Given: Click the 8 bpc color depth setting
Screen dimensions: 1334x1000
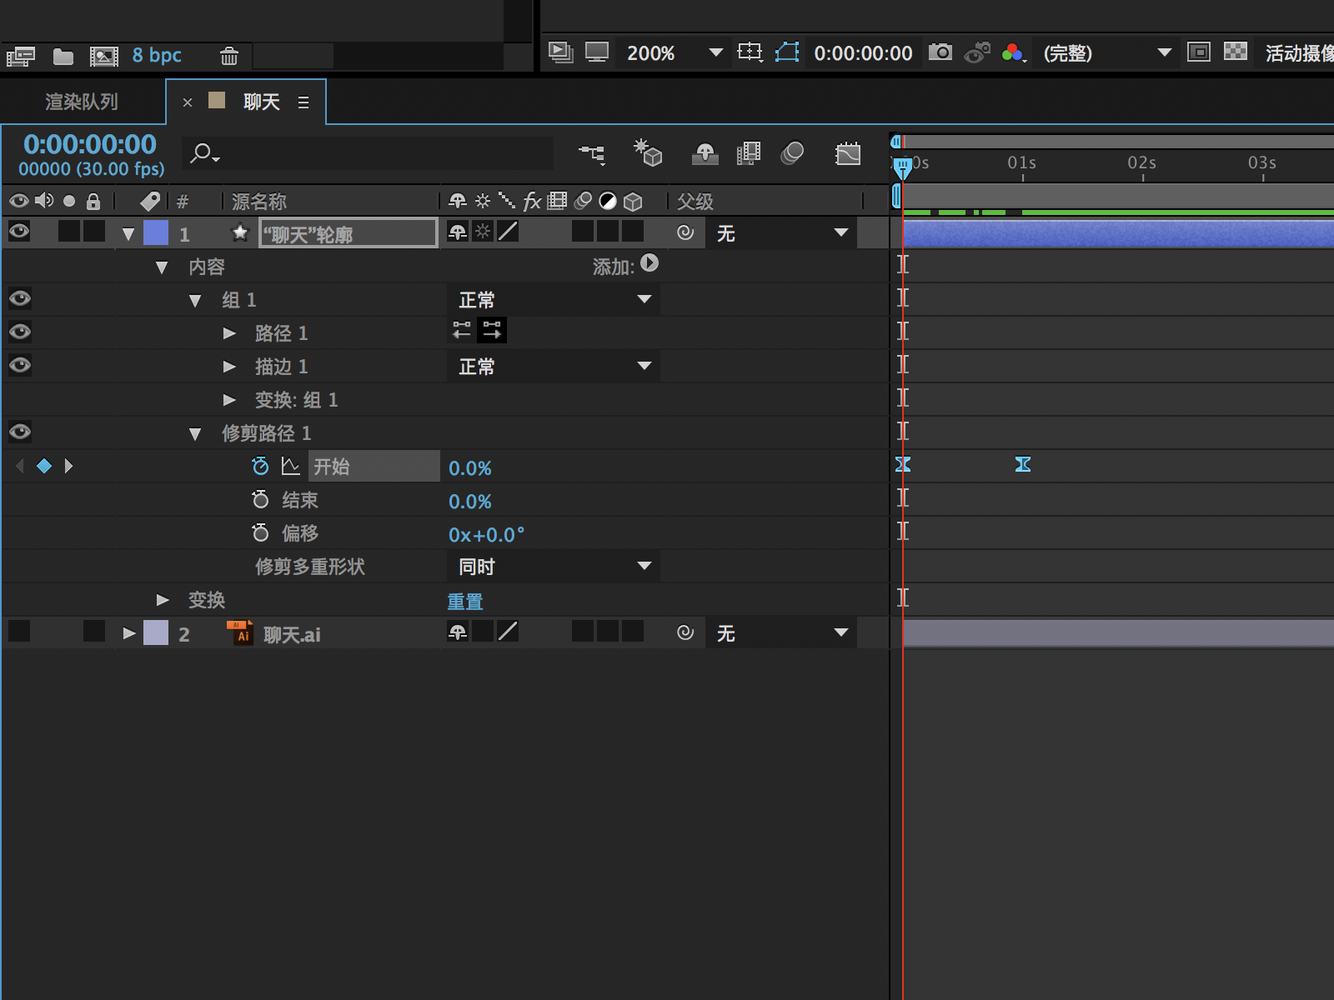Looking at the screenshot, I should coord(157,55).
